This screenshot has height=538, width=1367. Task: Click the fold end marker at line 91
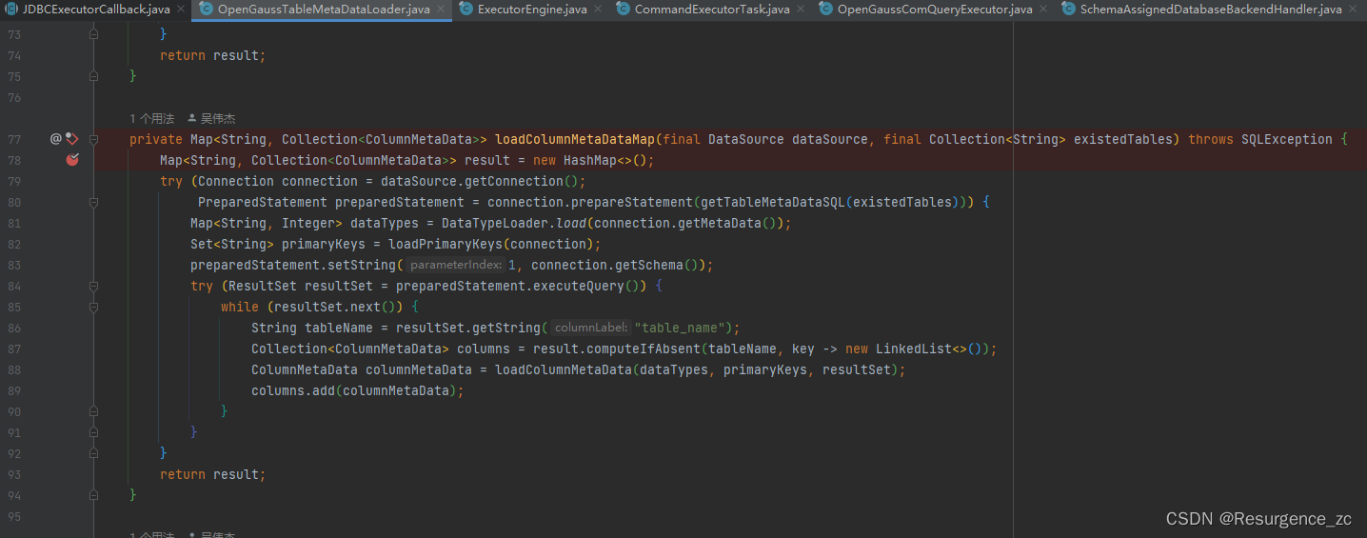[x=93, y=432]
